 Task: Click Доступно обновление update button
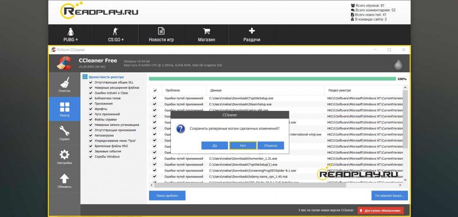point(381,211)
